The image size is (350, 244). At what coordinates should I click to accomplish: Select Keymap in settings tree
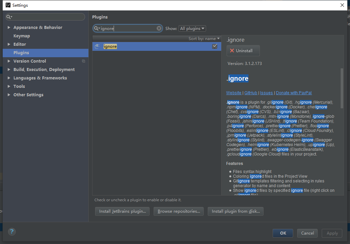[x=22, y=36]
